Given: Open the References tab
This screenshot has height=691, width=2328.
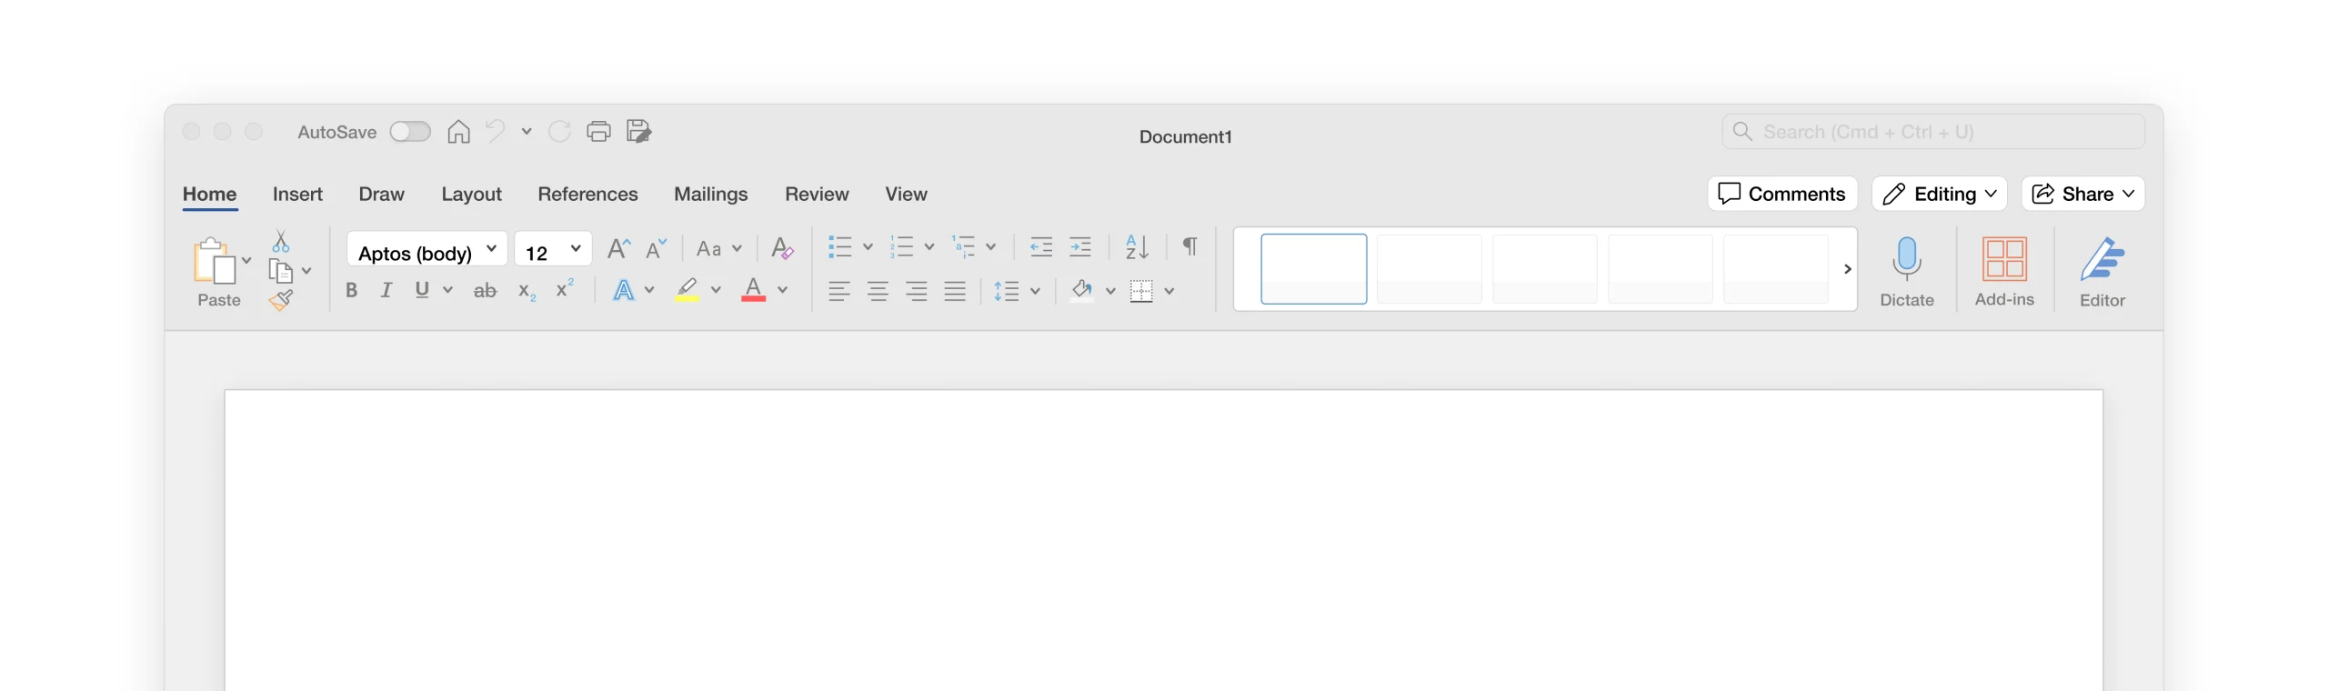Looking at the screenshot, I should click(587, 194).
